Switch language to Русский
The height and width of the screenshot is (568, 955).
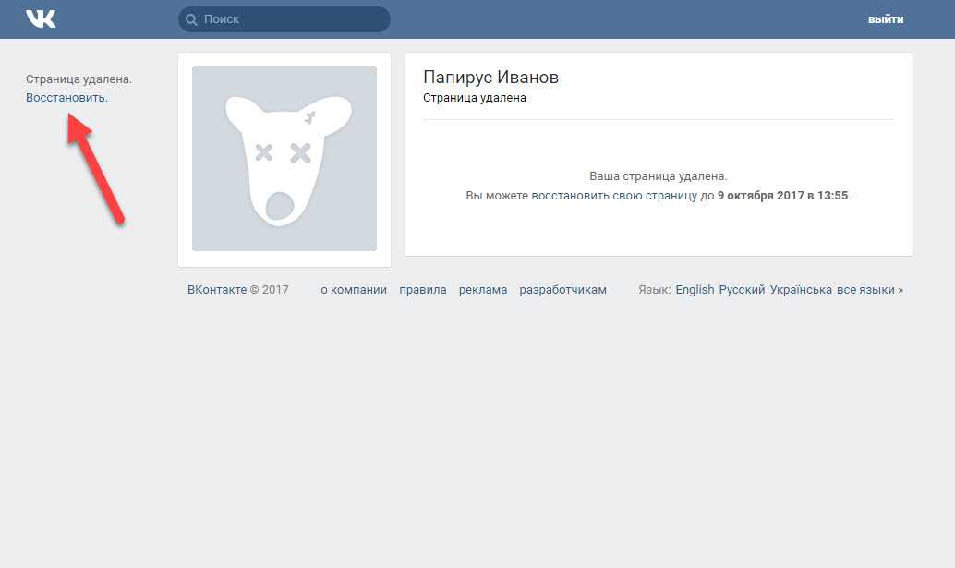coord(742,290)
